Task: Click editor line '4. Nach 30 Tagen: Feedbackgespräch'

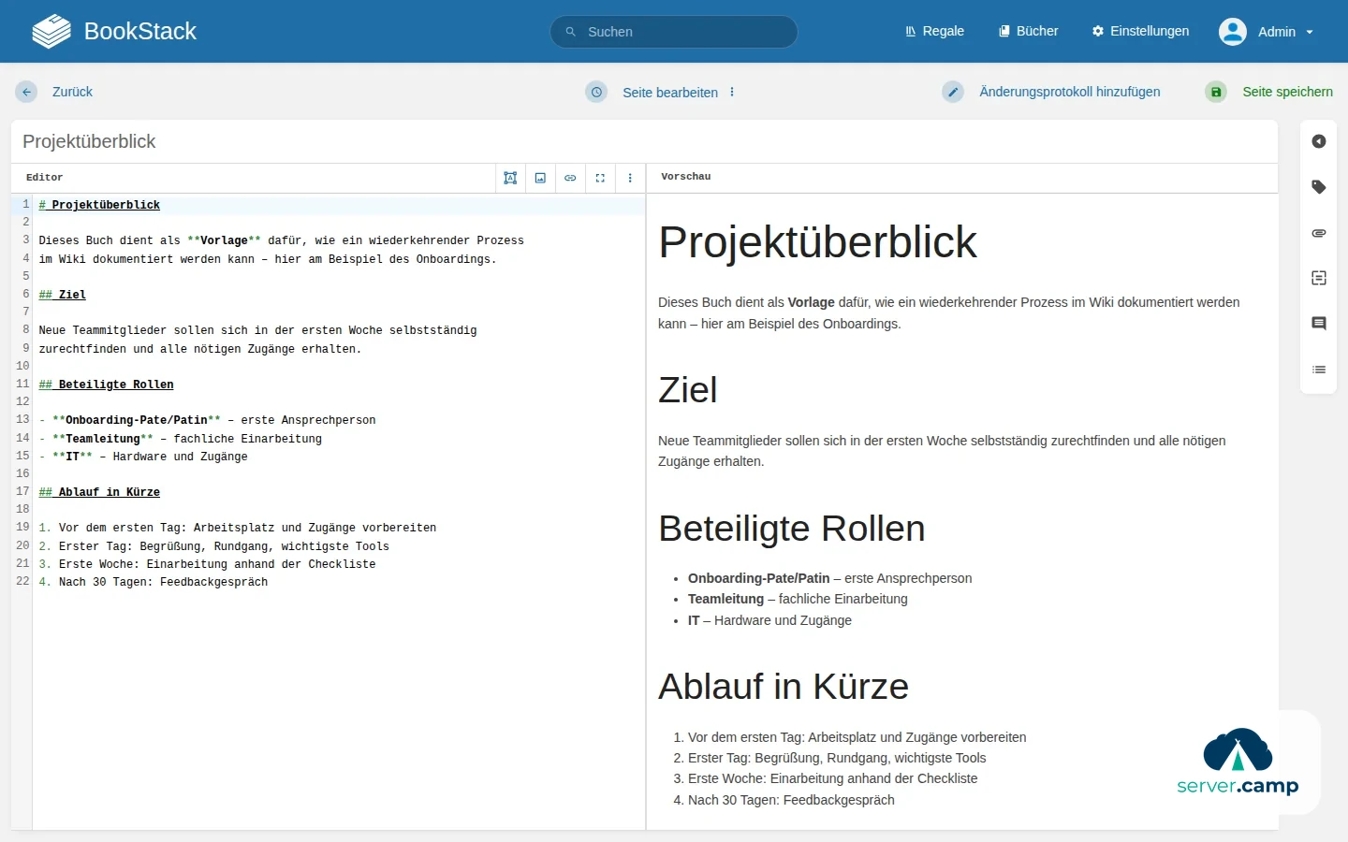Action: [154, 582]
